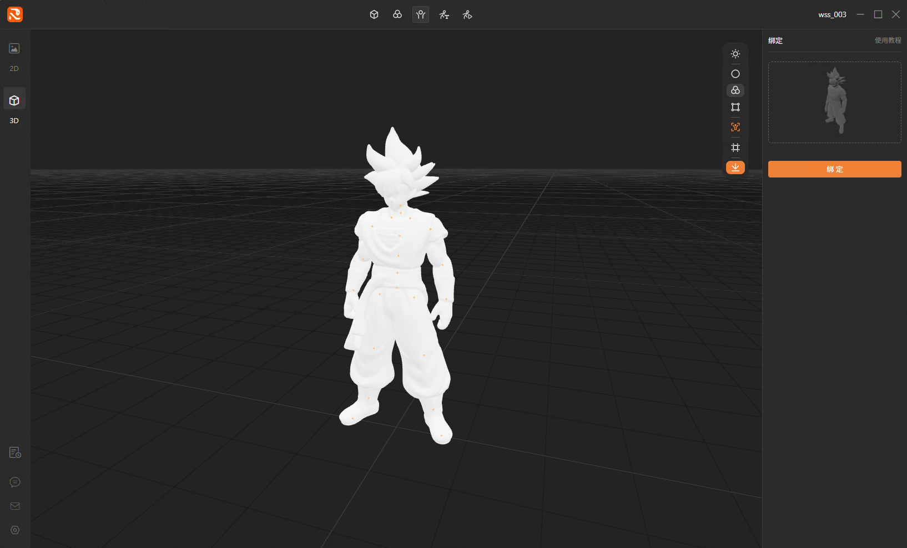Open lighting settings sun icon
Viewport: 907px width, 548px height.
[735, 54]
